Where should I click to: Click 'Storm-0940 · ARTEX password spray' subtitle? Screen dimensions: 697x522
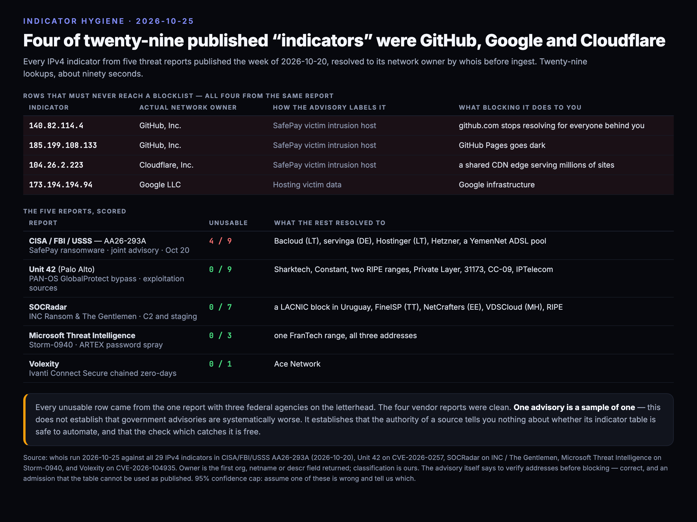96,345
